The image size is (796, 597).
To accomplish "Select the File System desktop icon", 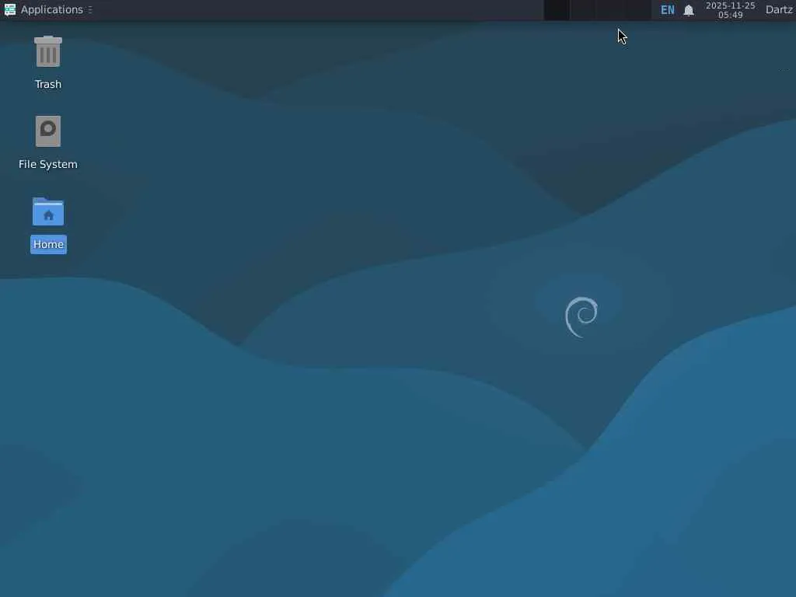I will 48,131.
